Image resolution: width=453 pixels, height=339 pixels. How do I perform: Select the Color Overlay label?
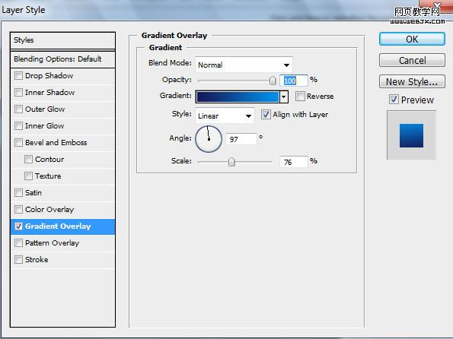(49, 210)
